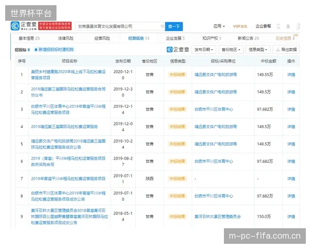Click 新增招投标时通知我 notification link

[x=54, y=49]
